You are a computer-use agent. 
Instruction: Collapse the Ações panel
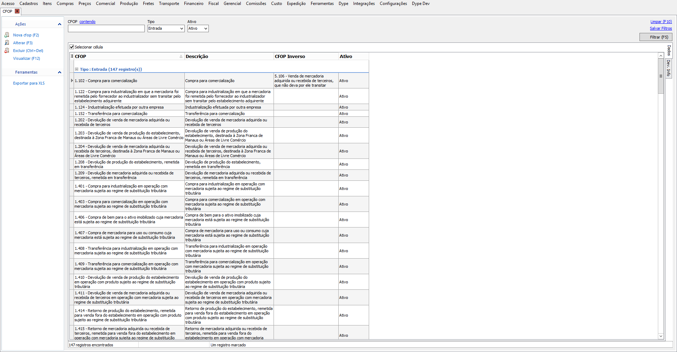tap(59, 24)
